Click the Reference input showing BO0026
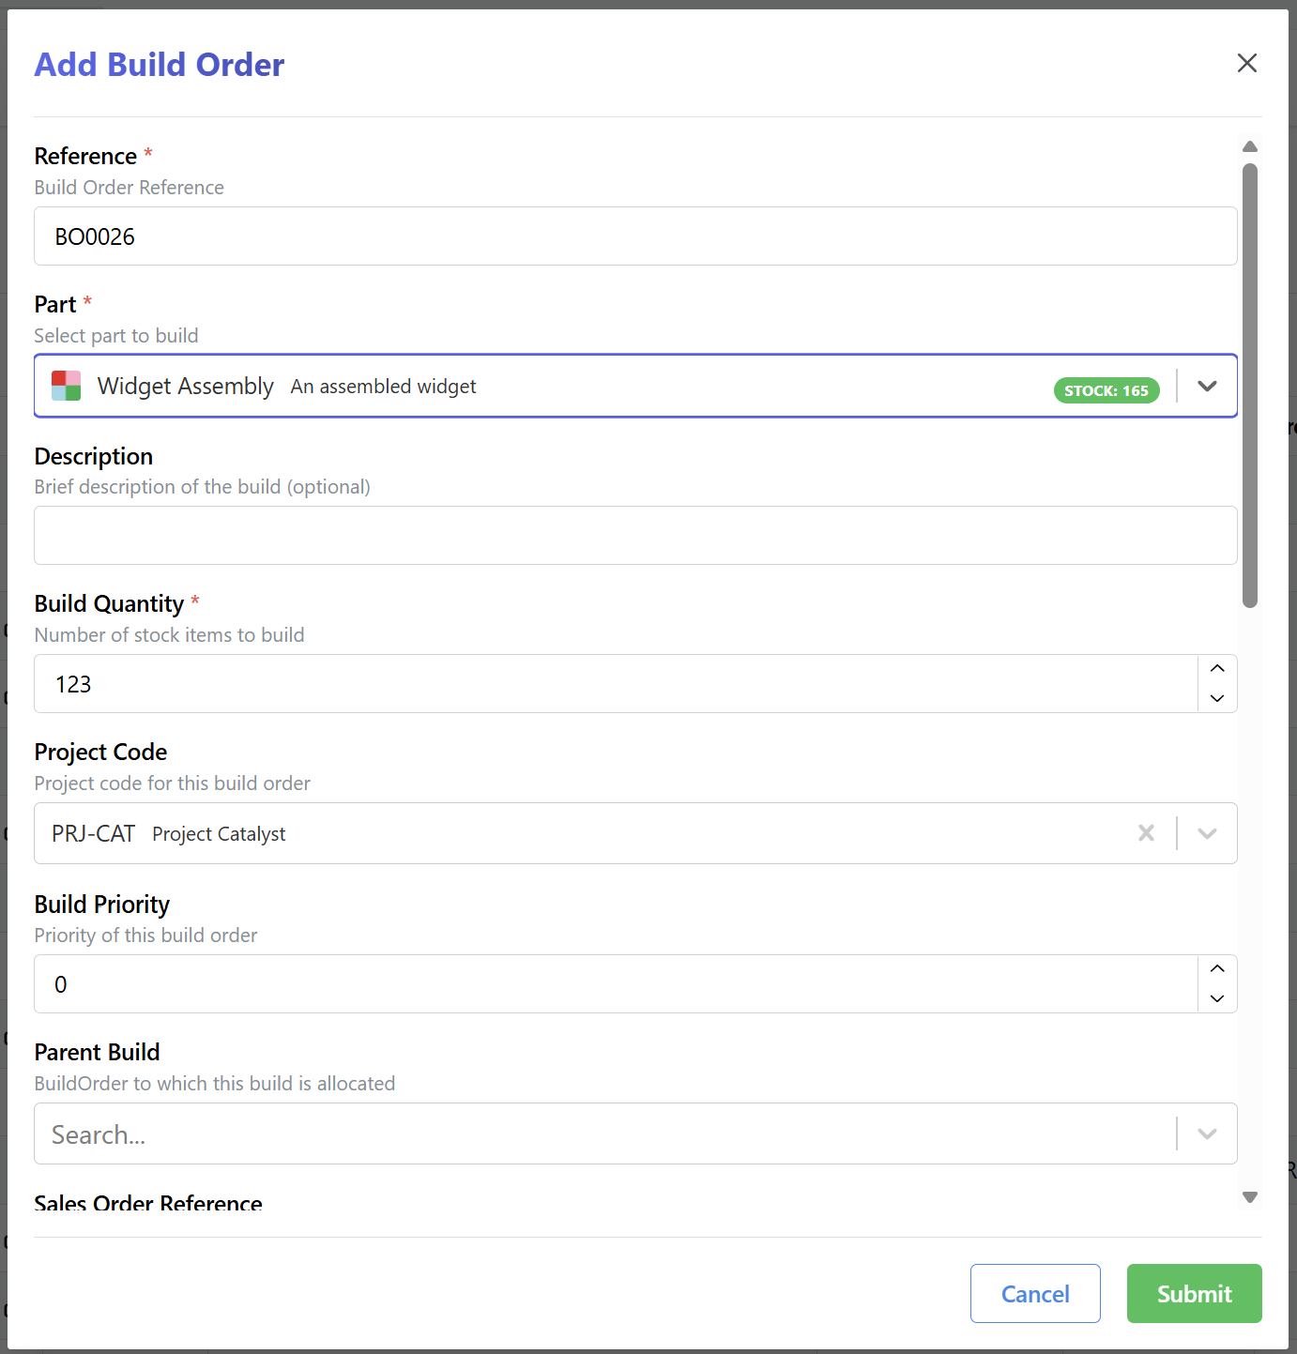The image size is (1297, 1354). coord(635,236)
